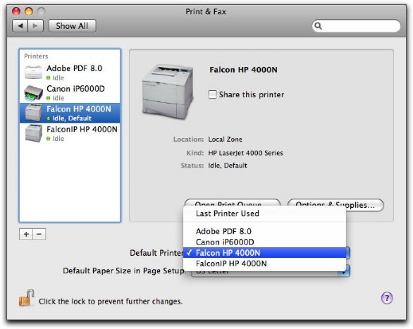Select FalconIP HP 4000N in the printers list
Viewport: 413px width, 329px height.
70,133
